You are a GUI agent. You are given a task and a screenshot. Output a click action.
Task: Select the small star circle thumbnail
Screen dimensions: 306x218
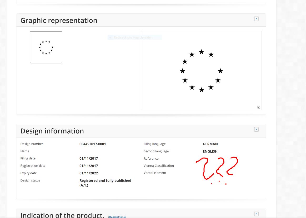tap(46, 47)
